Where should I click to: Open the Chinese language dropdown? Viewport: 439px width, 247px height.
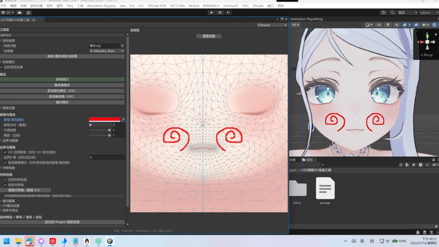(272, 25)
